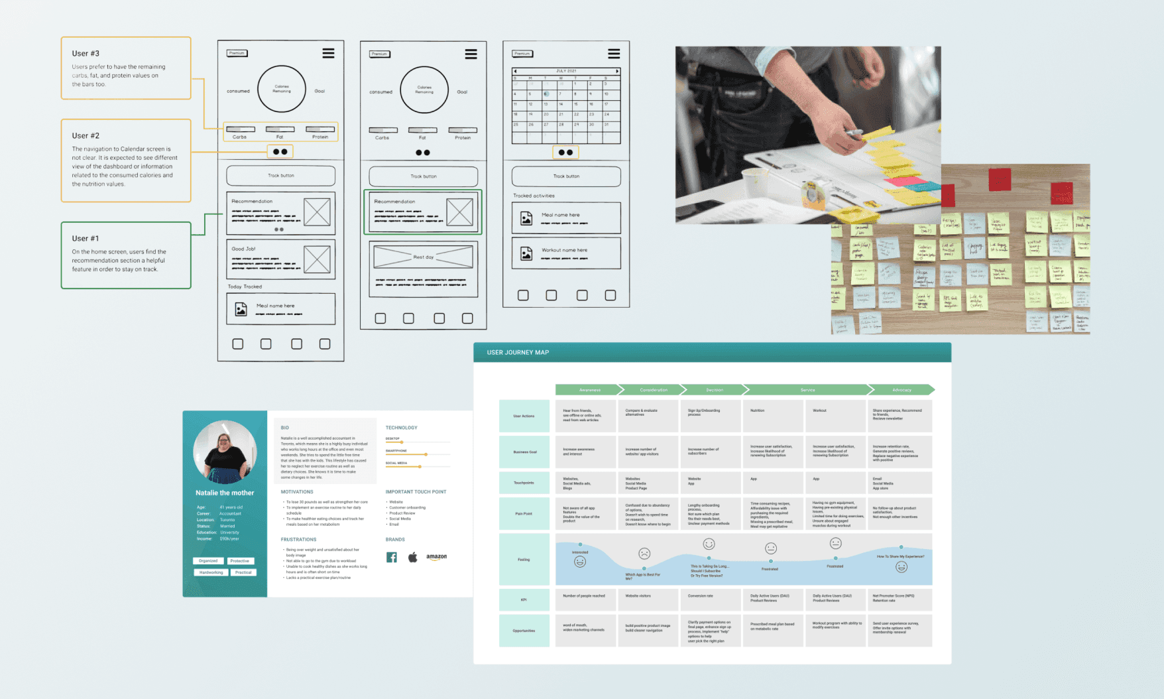Select the Advocacy journey stage
Screen dimensions: 1164x699
(902, 390)
